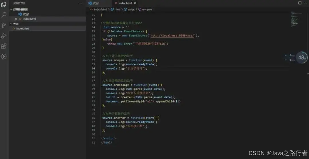Click VS Code icon next to 欢迎 in open editors
The image size is (309, 159).
pos(20,14)
